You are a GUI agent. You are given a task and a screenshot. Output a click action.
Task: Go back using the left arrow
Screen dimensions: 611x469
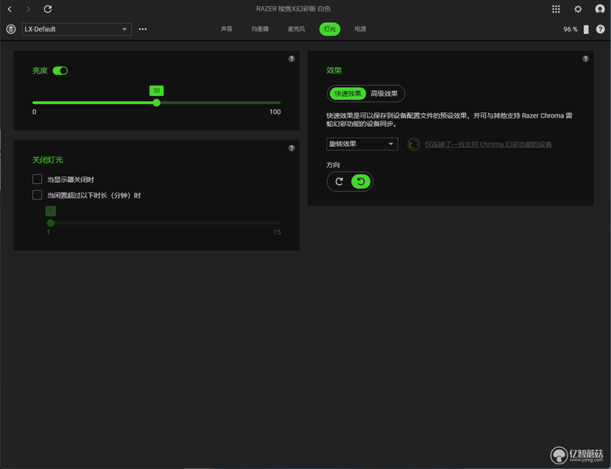[10, 9]
